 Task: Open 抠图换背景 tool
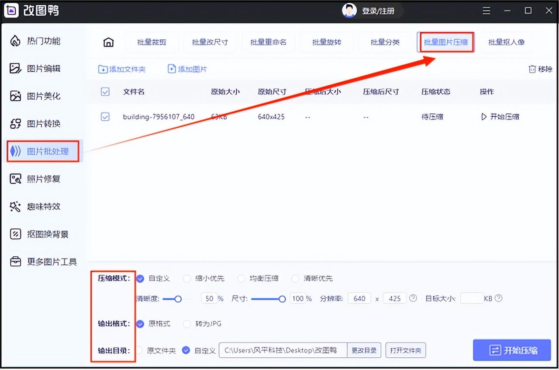[x=41, y=234]
